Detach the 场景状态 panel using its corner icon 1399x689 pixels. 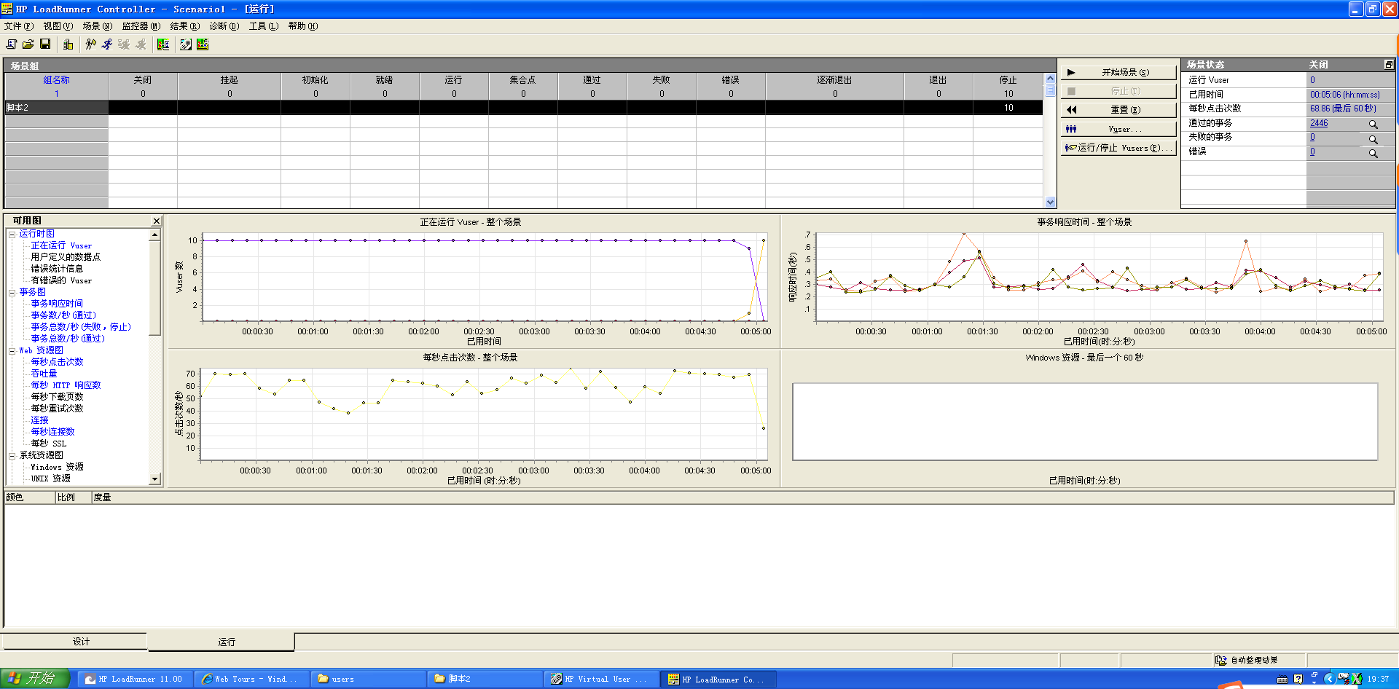(1389, 65)
